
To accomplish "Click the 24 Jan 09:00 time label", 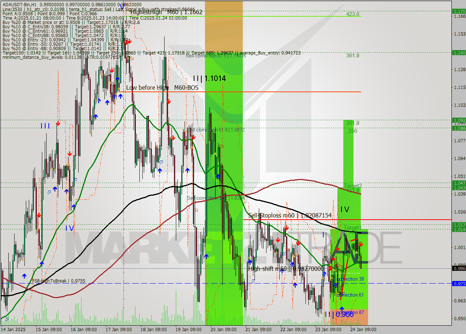I will click(x=363, y=330).
